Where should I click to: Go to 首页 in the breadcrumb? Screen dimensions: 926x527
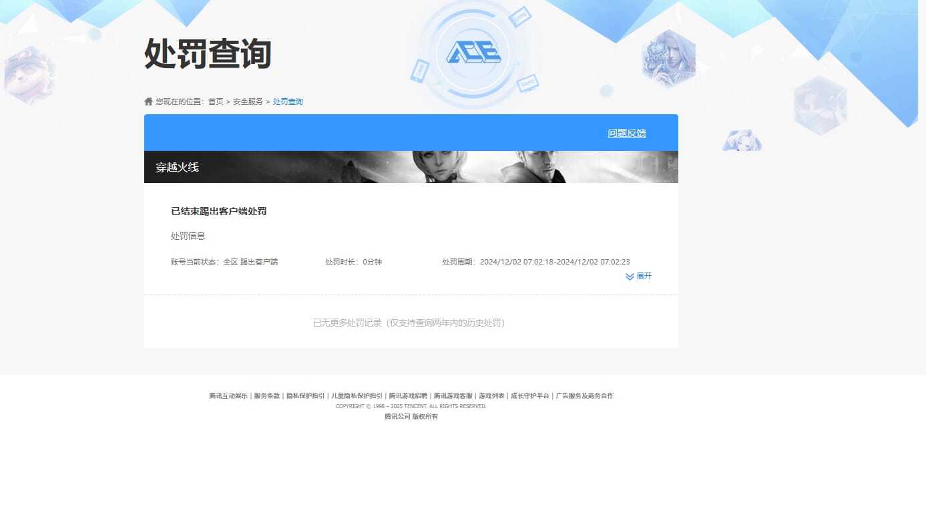pos(216,102)
